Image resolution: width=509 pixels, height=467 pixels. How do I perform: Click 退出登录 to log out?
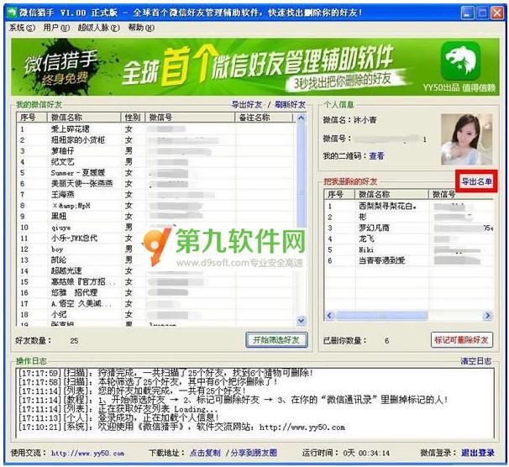478,453
